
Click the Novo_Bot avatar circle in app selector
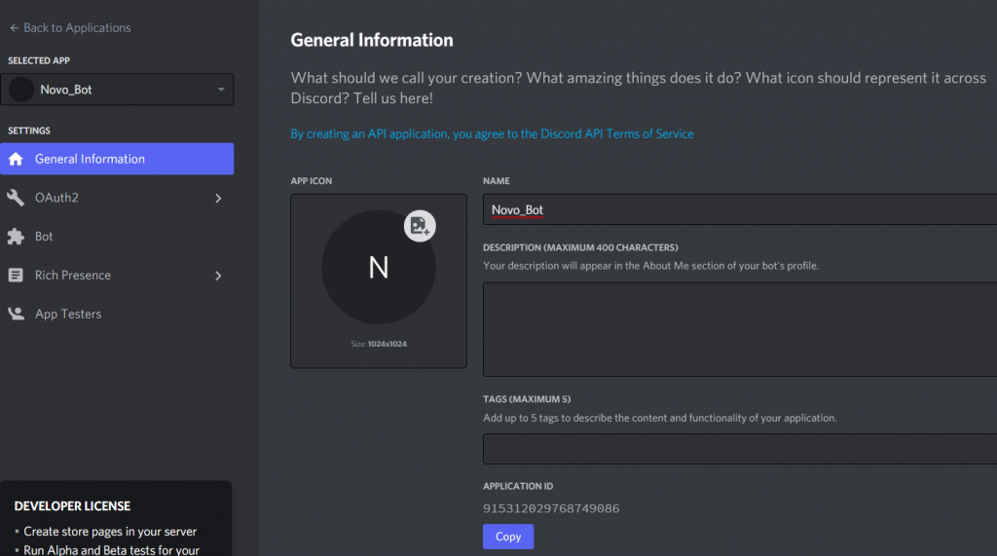click(x=21, y=90)
